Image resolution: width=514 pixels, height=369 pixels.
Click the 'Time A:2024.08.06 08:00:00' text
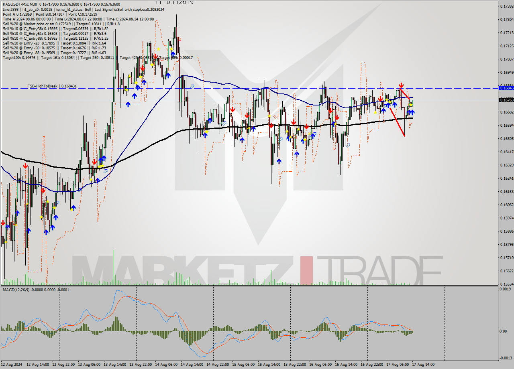[27, 19]
